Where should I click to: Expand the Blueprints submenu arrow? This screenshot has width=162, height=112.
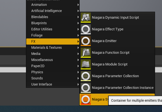click(78, 23)
